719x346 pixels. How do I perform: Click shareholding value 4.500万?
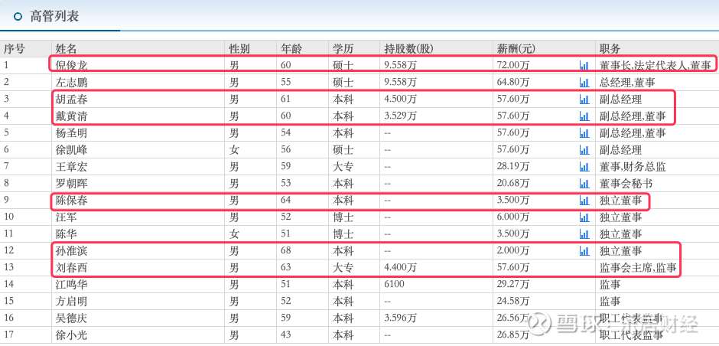400,99
